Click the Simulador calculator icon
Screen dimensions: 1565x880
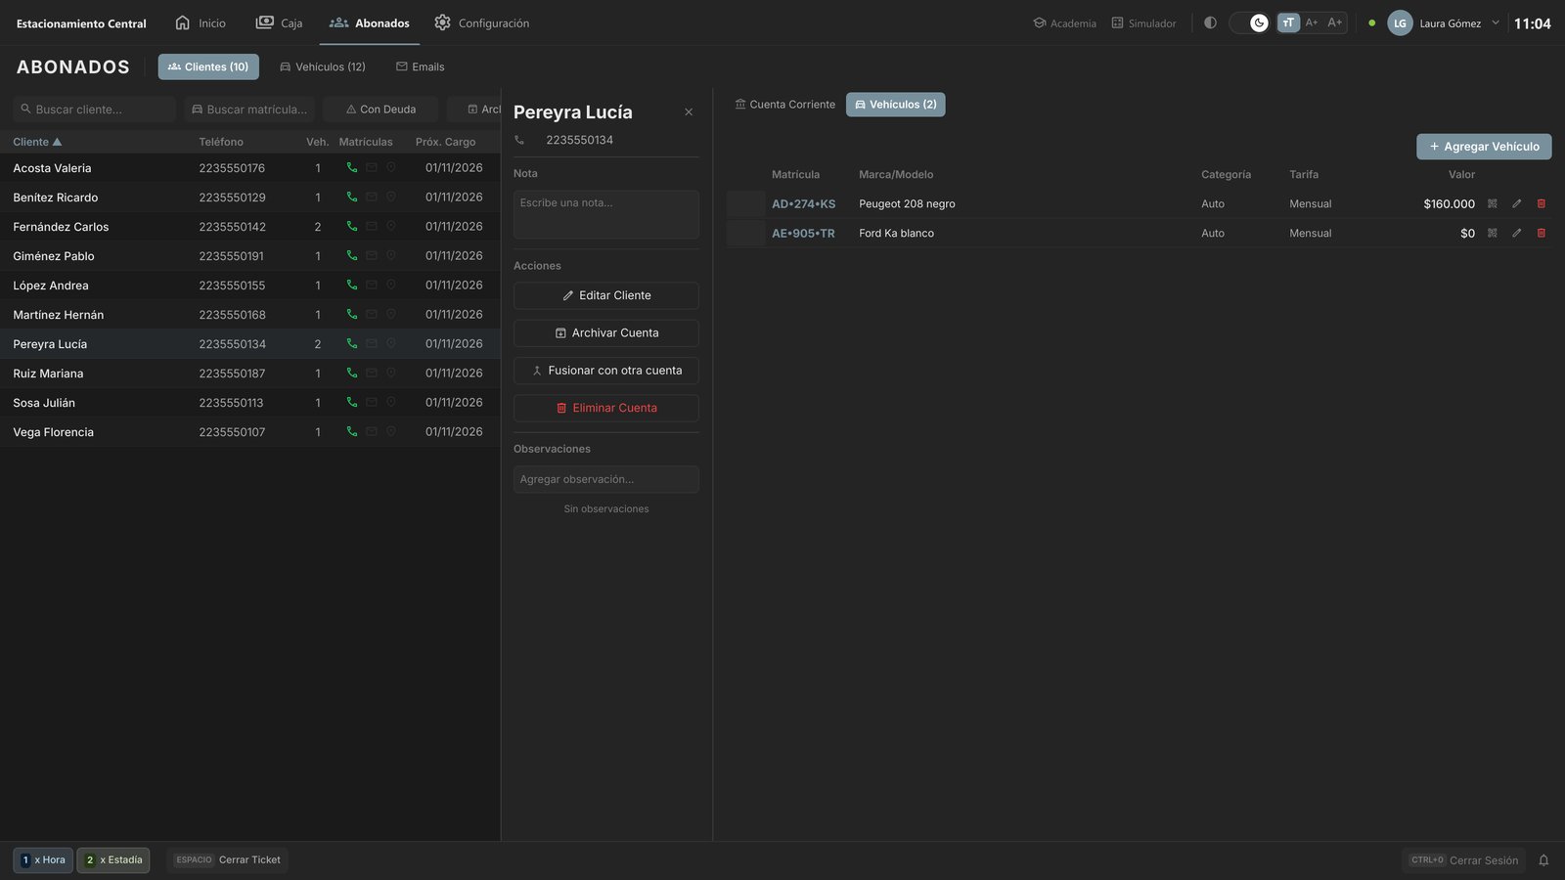pos(1117,22)
